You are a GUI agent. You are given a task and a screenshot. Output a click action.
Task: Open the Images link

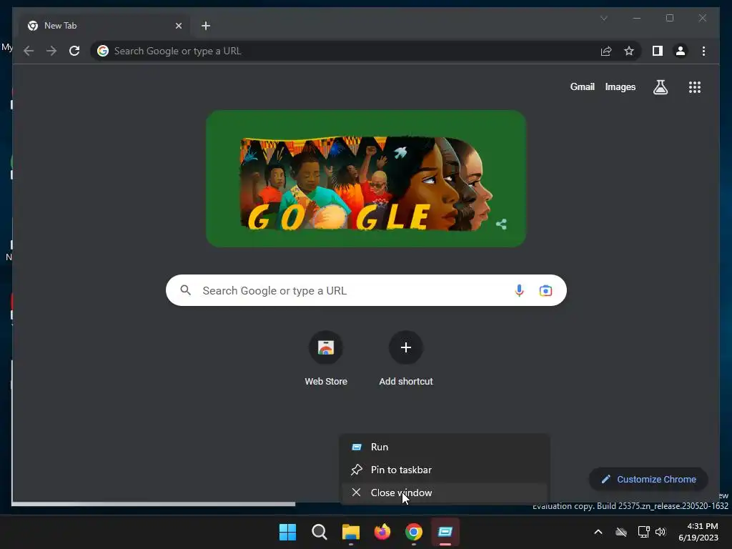pos(620,87)
